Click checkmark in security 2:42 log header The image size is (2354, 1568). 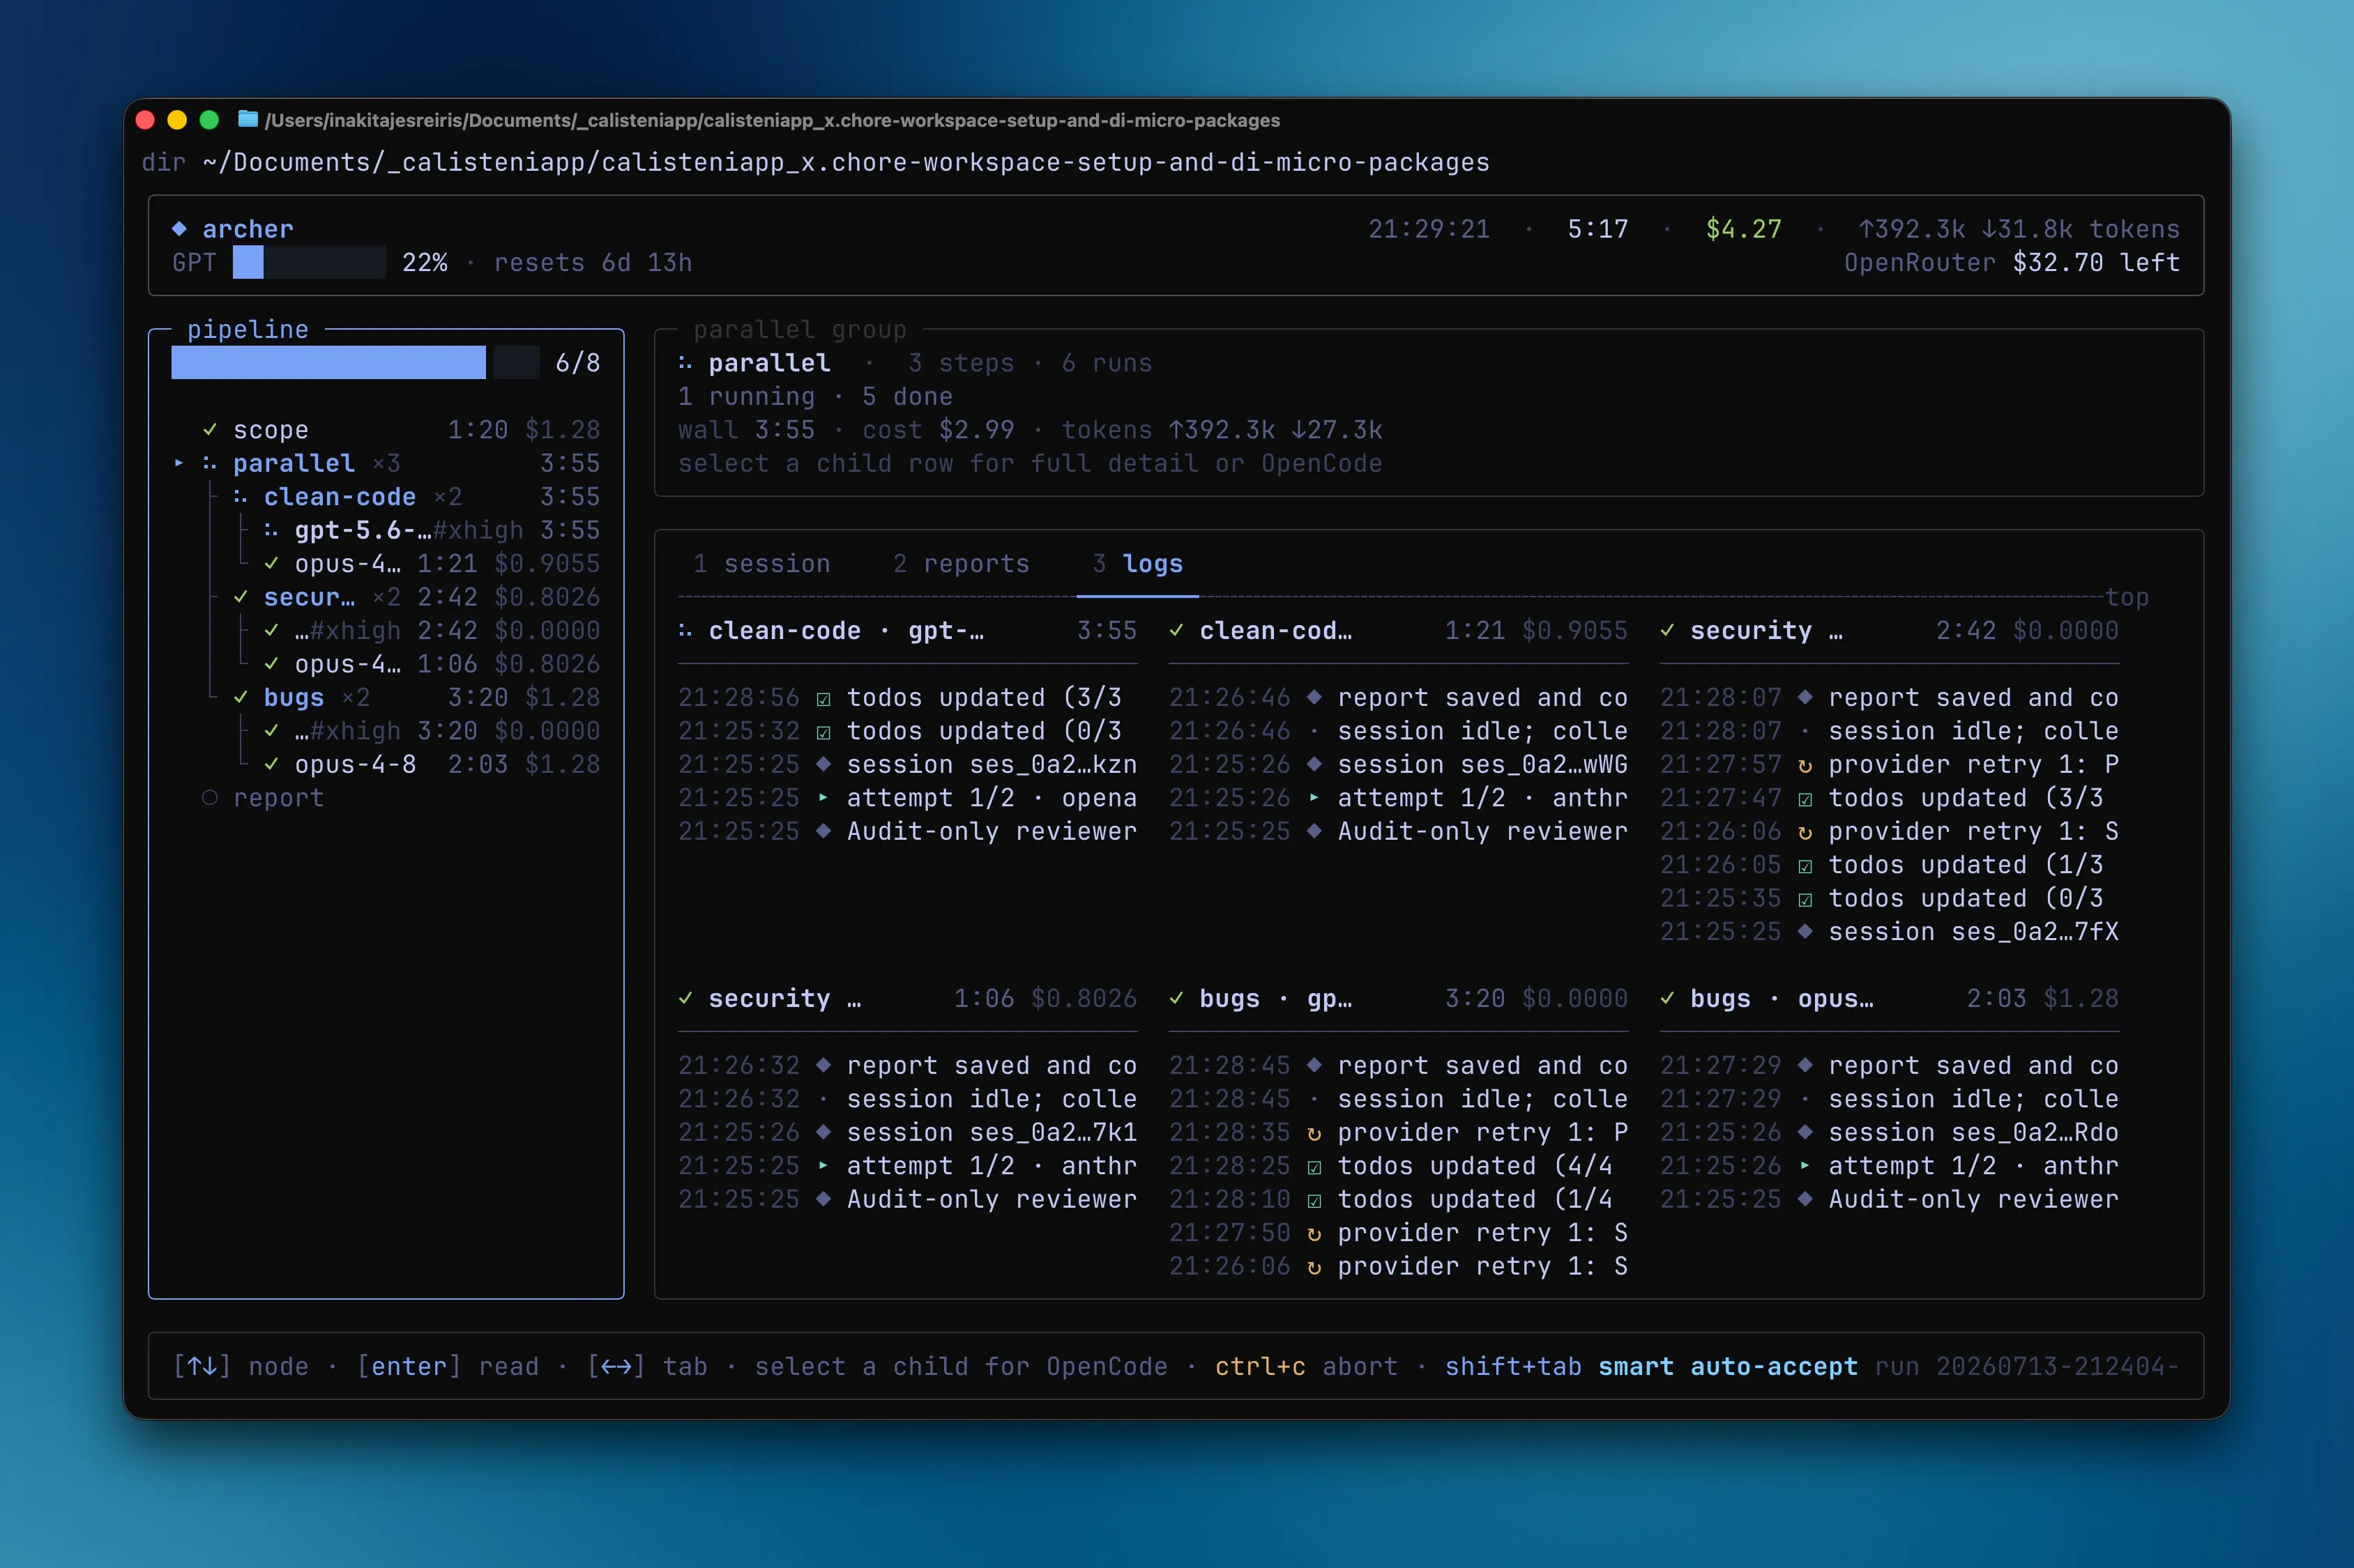[x=1666, y=630]
